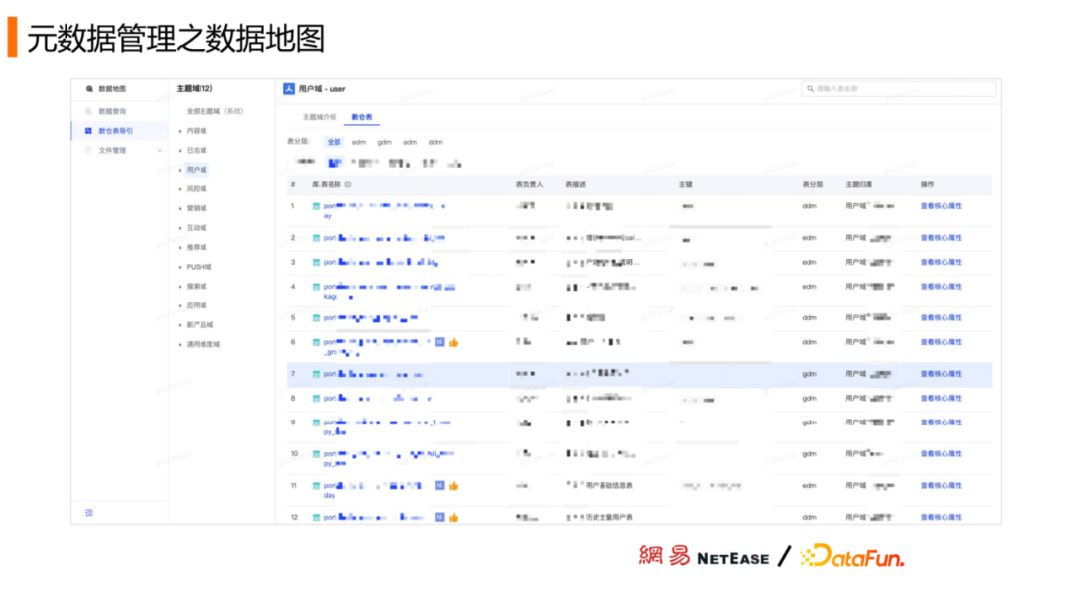Expand the 日志域 tree arrow
The width and height of the screenshot is (1072, 603).
pyautogui.click(x=180, y=150)
